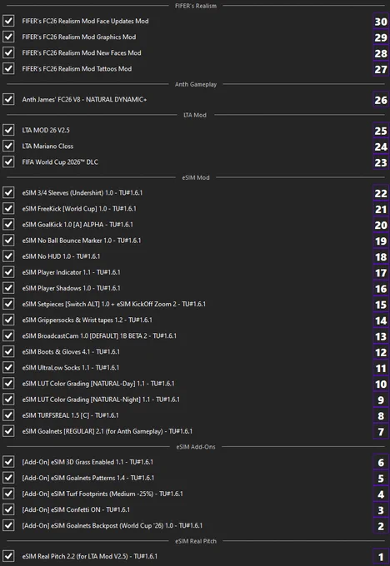Screen dimensions: 390x566
Task: Select 'FIFER's FC26 Realism Mod New Faces Mod'
Action: point(82,52)
